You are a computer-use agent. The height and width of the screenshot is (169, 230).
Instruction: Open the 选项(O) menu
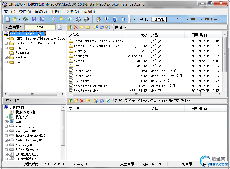[72, 11]
